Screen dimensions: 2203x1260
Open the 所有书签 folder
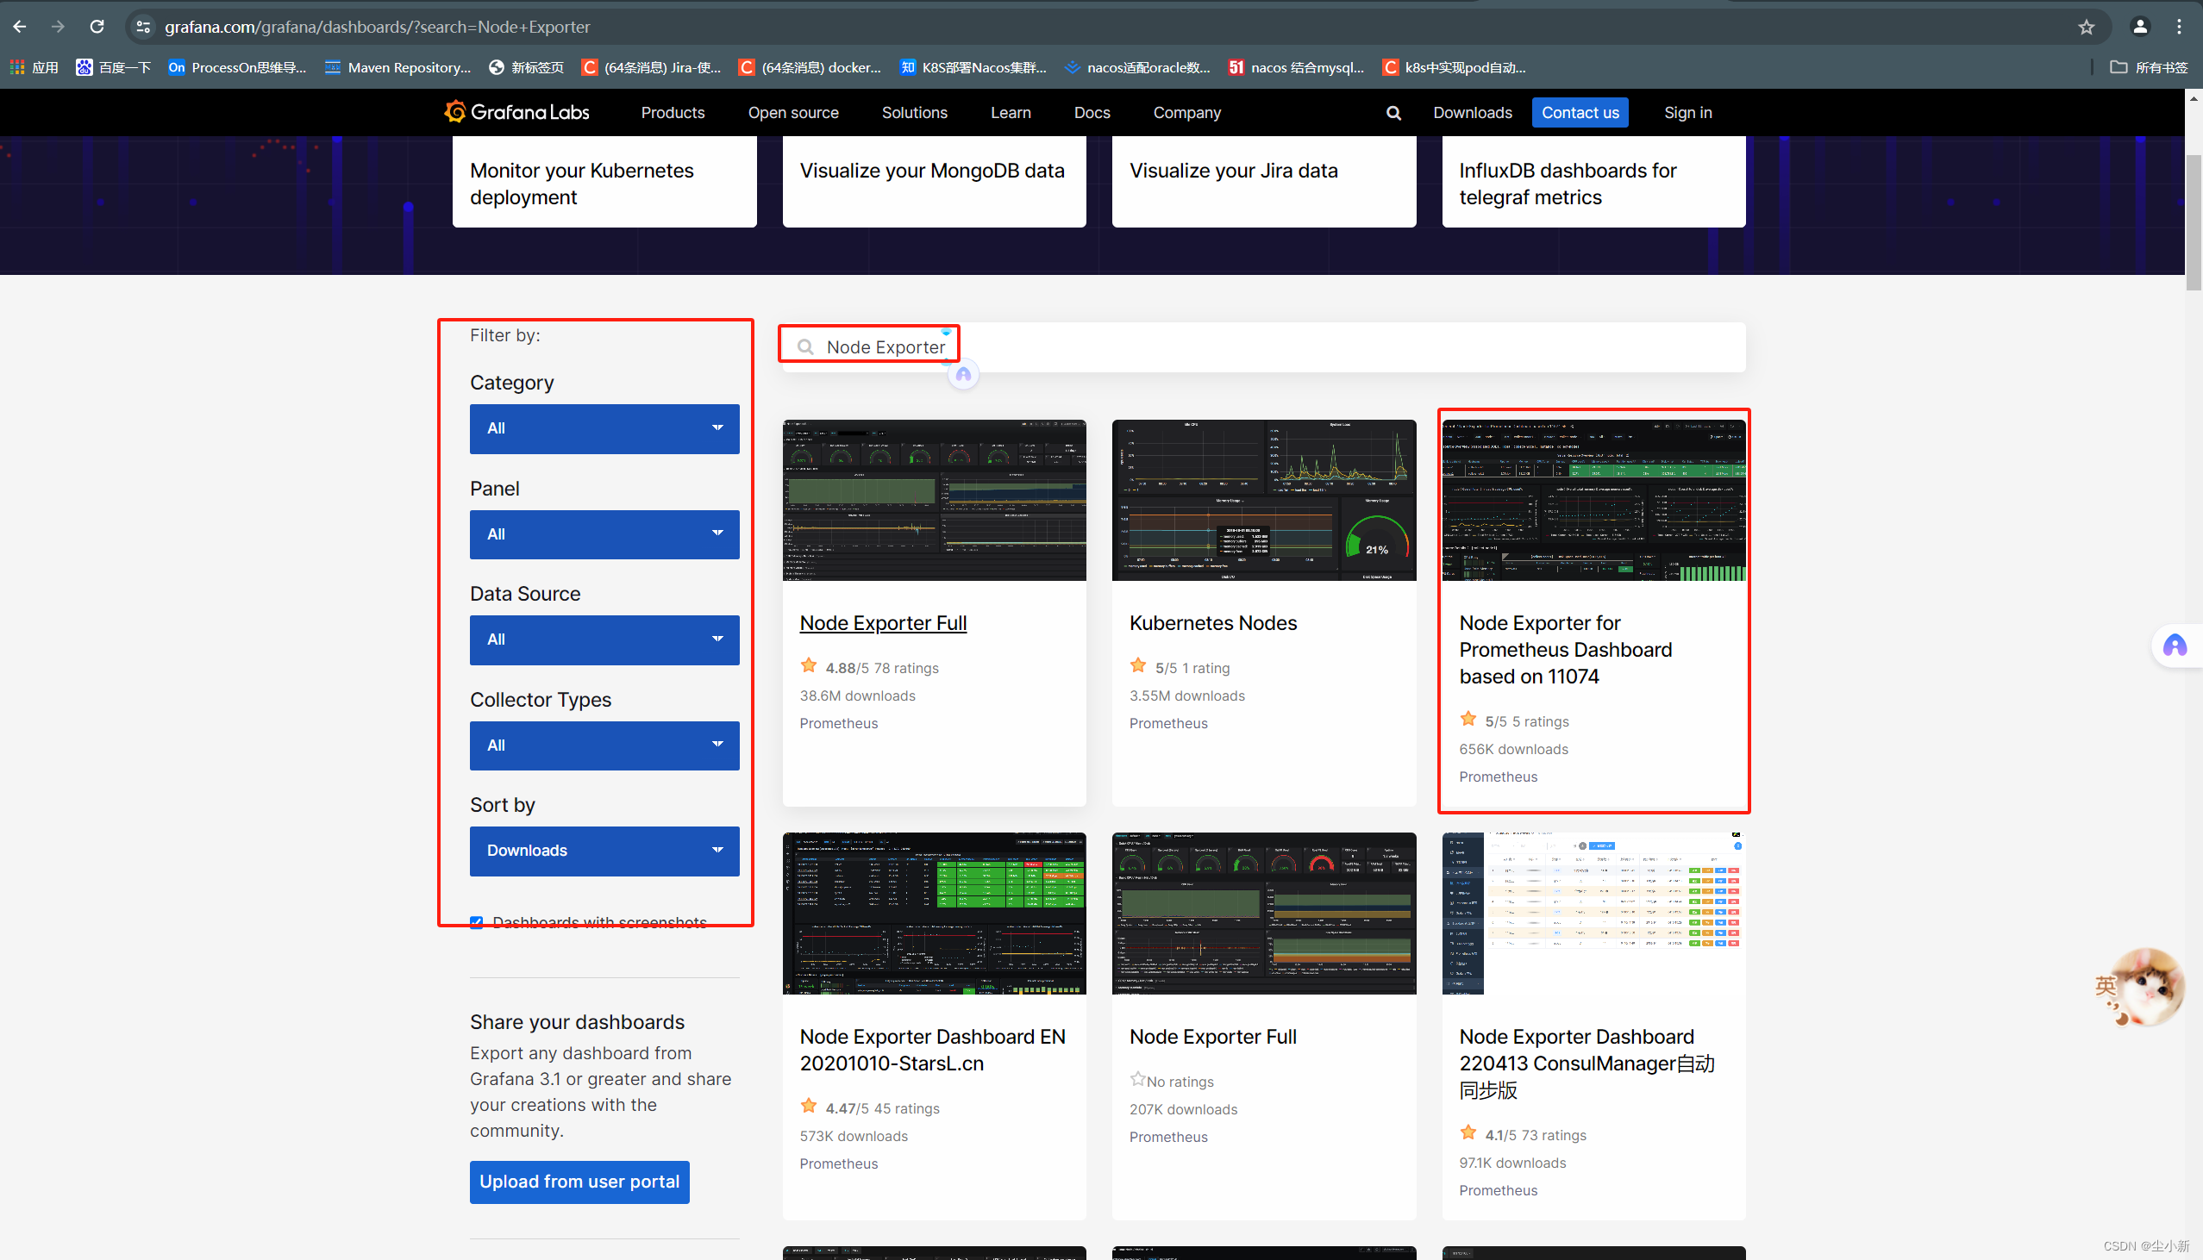click(x=2149, y=67)
